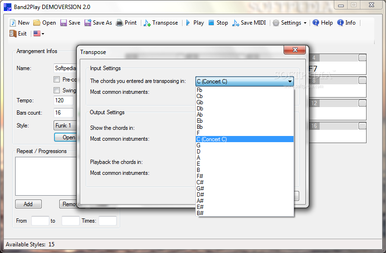Focus the Bars count field
This screenshot has height=253, width=386.
[x=64, y=113]
